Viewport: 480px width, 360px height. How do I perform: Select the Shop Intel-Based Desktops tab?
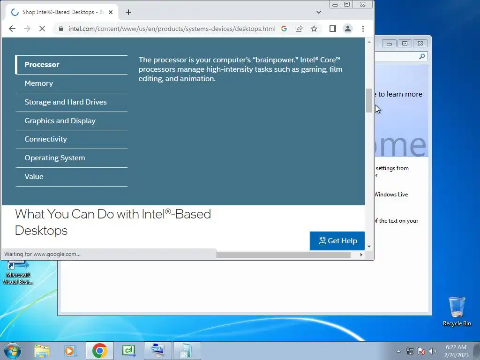pyautogui.click(x=61, y=12)
